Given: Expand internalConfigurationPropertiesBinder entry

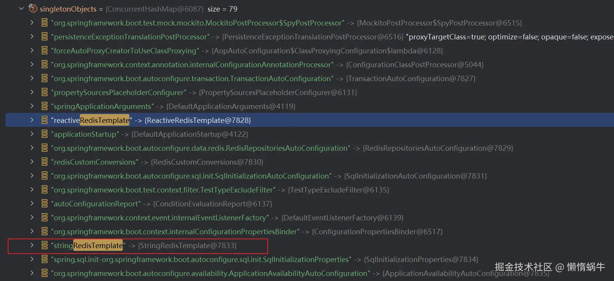Looking at the screenshot, I should coord(32,231).
